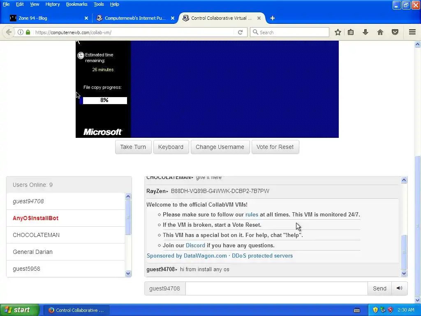Click the VM screen display area
This screenshot has width=421, height=316.
[x=207, y=89]
